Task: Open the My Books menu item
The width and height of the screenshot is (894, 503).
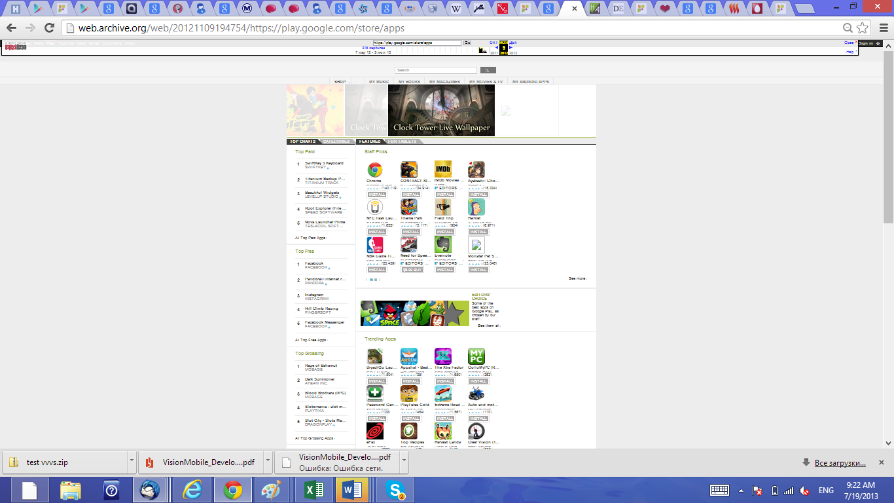Action: 409,82
